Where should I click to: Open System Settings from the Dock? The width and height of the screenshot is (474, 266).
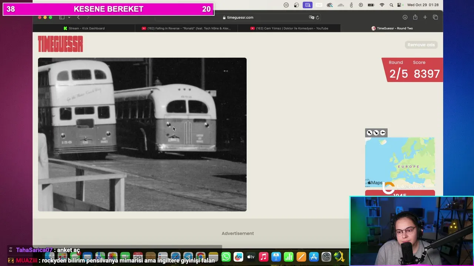(326, 257)
